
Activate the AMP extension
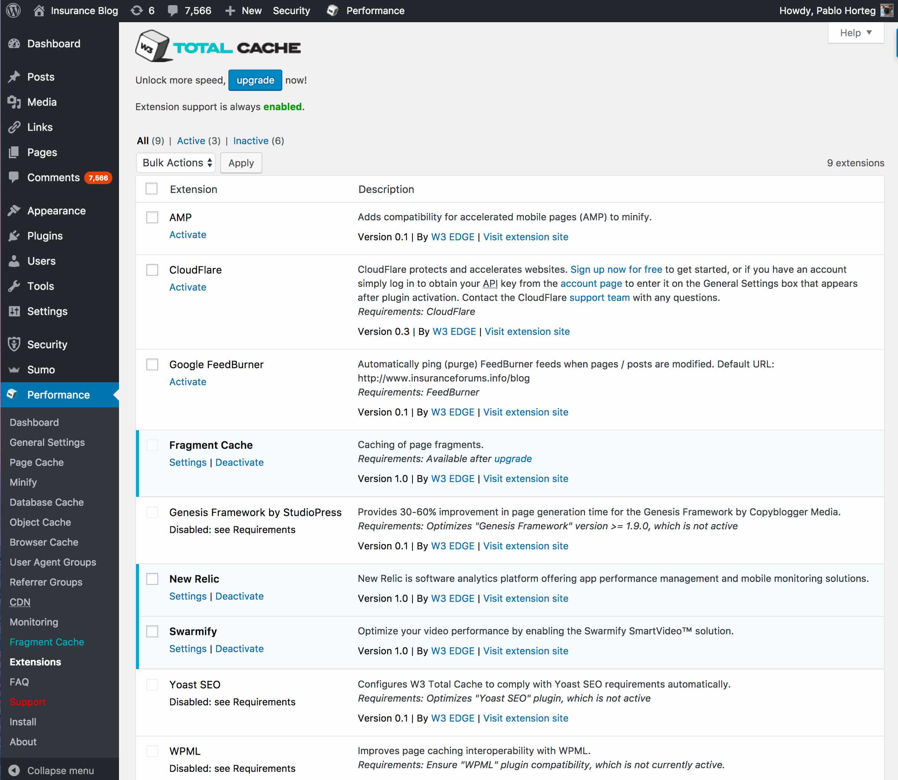click(187, 235)
